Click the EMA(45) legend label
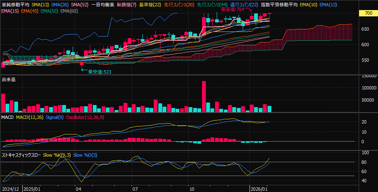 pos(29,10)
